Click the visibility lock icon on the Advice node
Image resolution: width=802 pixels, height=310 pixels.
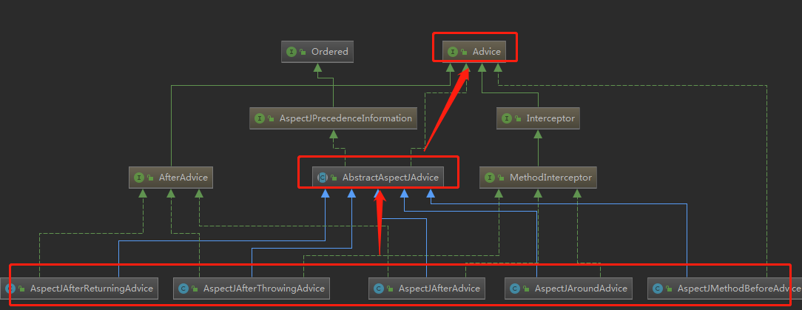pyautogui.click(x=464, y=53)
